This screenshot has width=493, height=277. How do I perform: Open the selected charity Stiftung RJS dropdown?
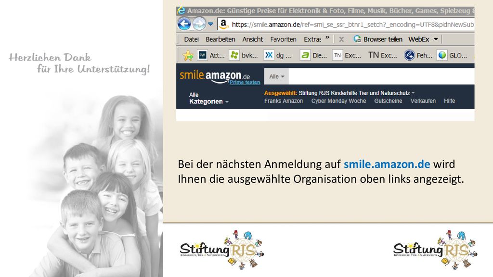point(357,93)
